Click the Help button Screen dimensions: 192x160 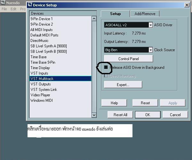click(x=114, y=103)
